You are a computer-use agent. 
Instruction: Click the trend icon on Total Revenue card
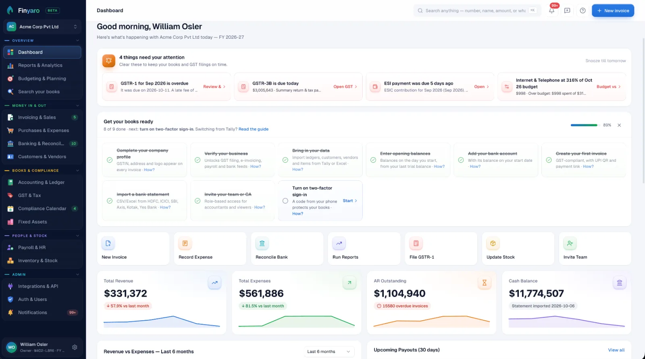point(214,283)
